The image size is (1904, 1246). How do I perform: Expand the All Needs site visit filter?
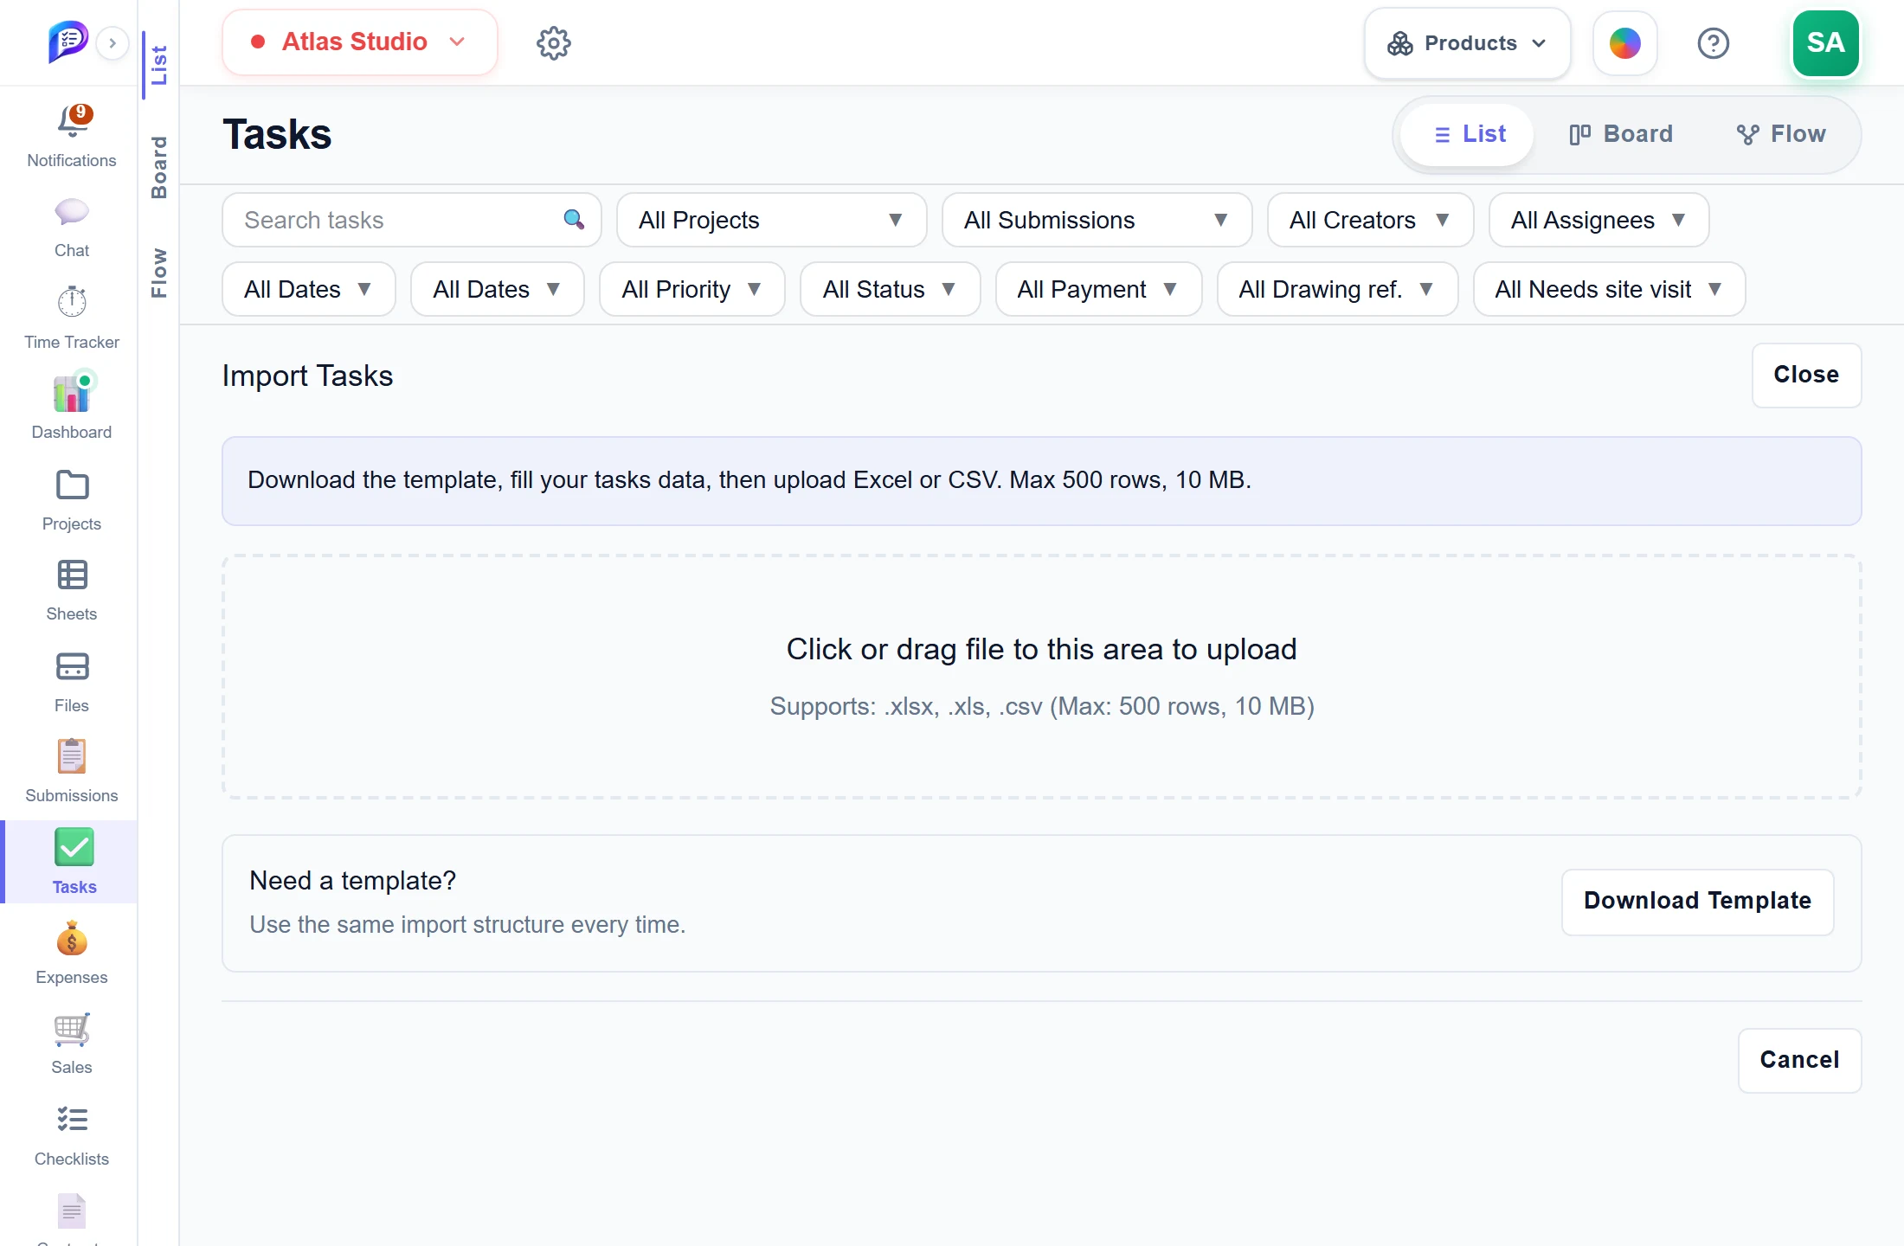coord(1610,289)
